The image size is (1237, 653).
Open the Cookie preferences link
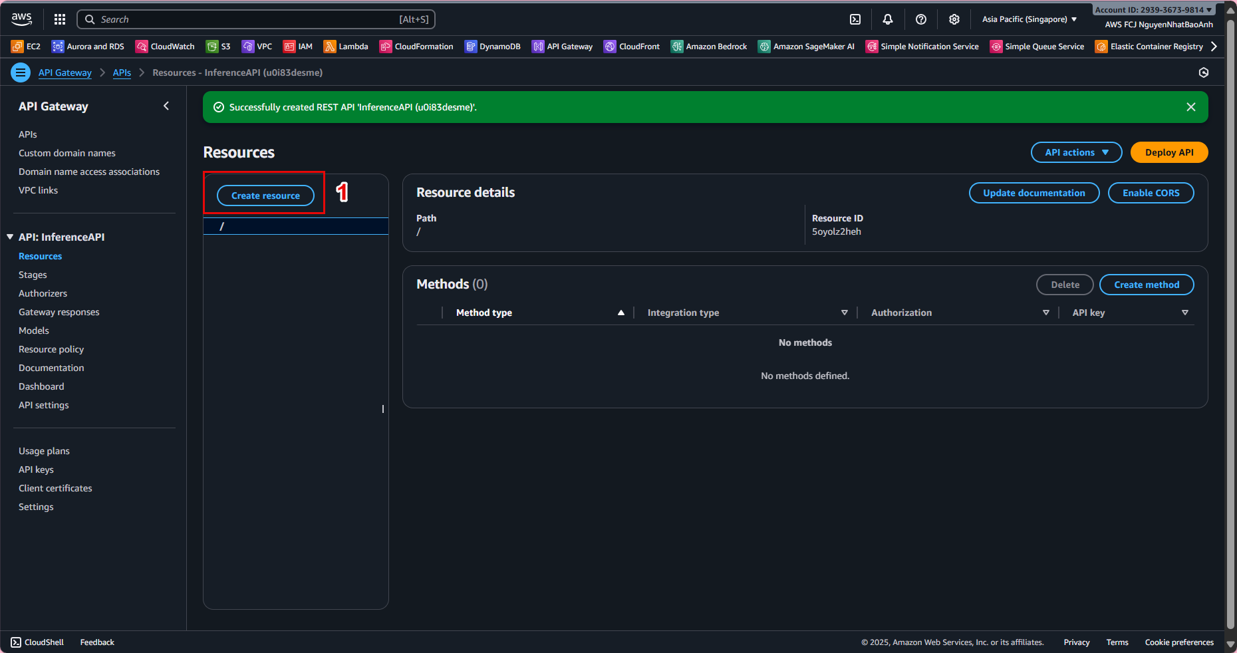1179,642
